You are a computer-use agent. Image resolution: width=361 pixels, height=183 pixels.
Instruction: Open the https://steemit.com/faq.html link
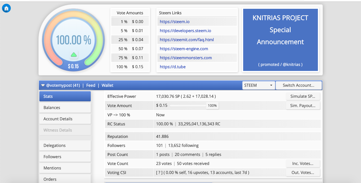187,40
